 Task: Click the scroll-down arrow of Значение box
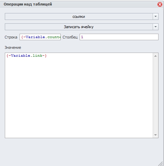(x=155, y=135)
